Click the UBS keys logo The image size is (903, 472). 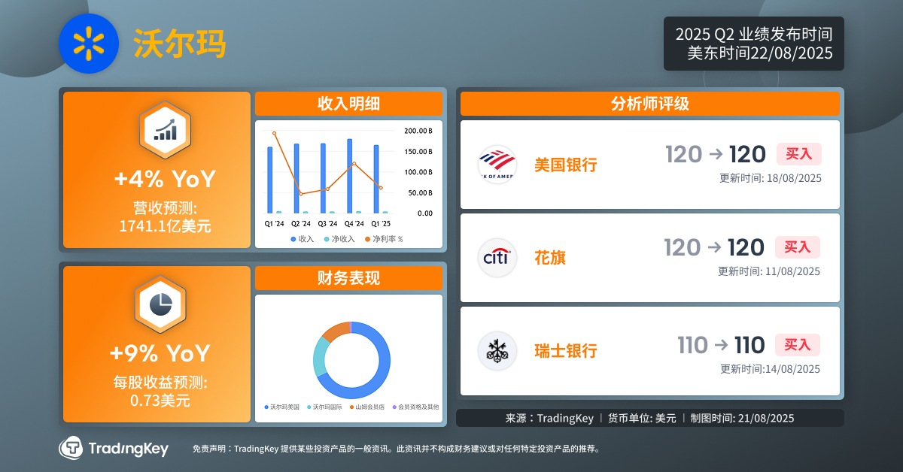497,350
